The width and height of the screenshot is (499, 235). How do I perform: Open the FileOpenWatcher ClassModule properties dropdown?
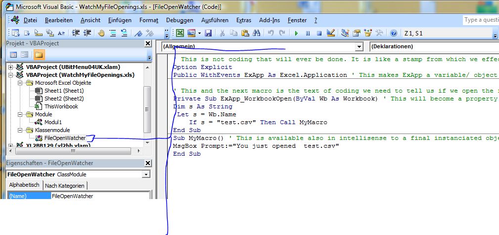tap(146, 174)
